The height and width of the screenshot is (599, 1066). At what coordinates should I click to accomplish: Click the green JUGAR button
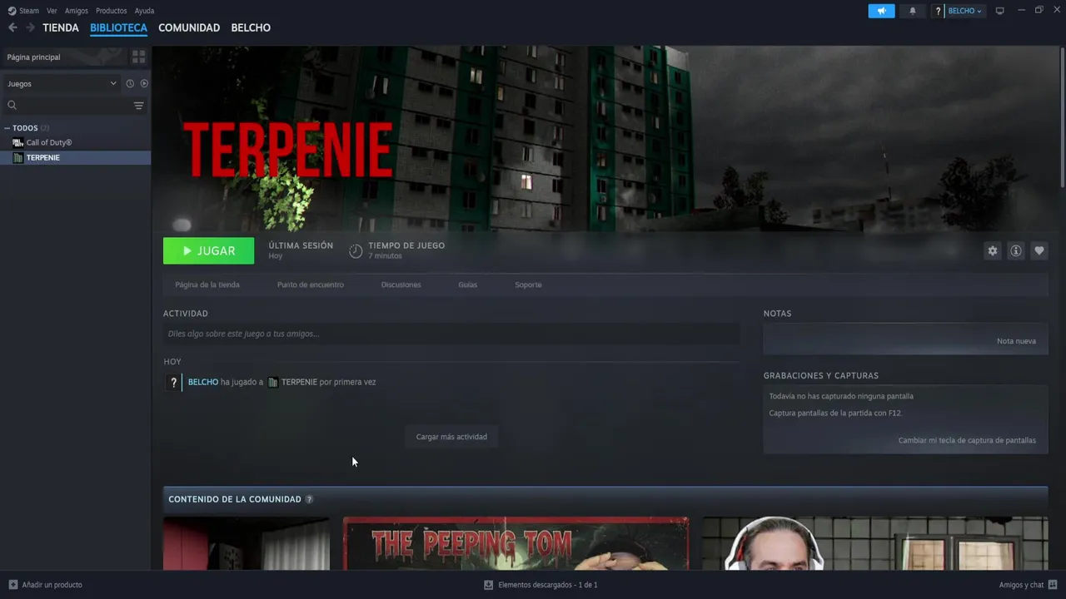pyautogui.click(x=208, y=250)
